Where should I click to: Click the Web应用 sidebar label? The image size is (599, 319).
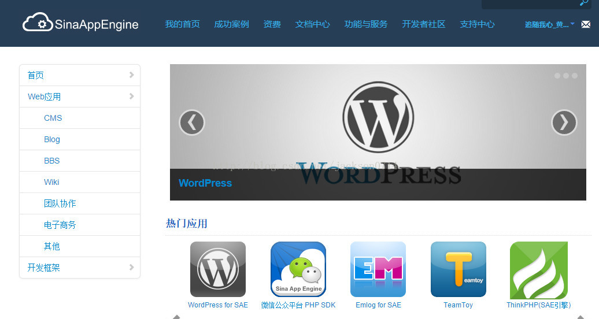click(45, 97)
